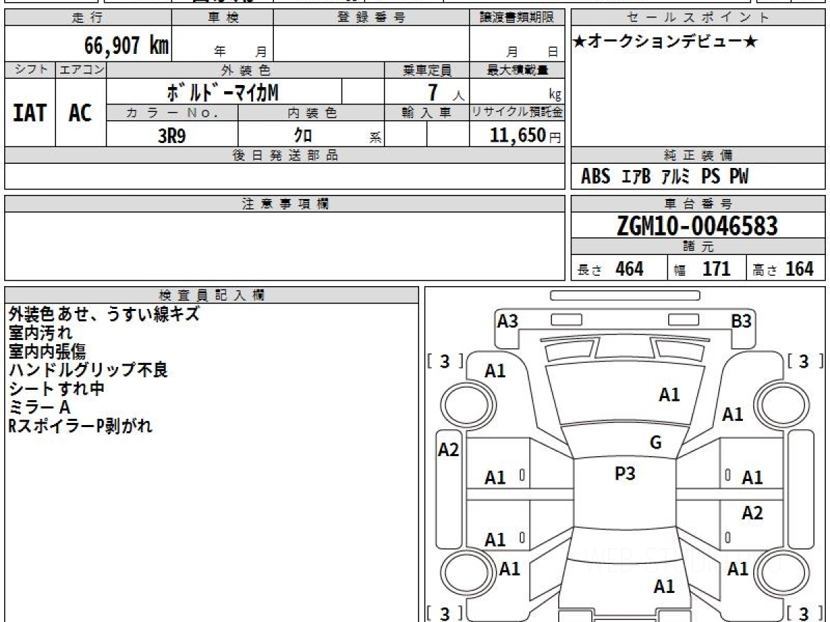Select the シフト header cell
Image resolution: width=830 pixels, height=622 pixels.
30,70
